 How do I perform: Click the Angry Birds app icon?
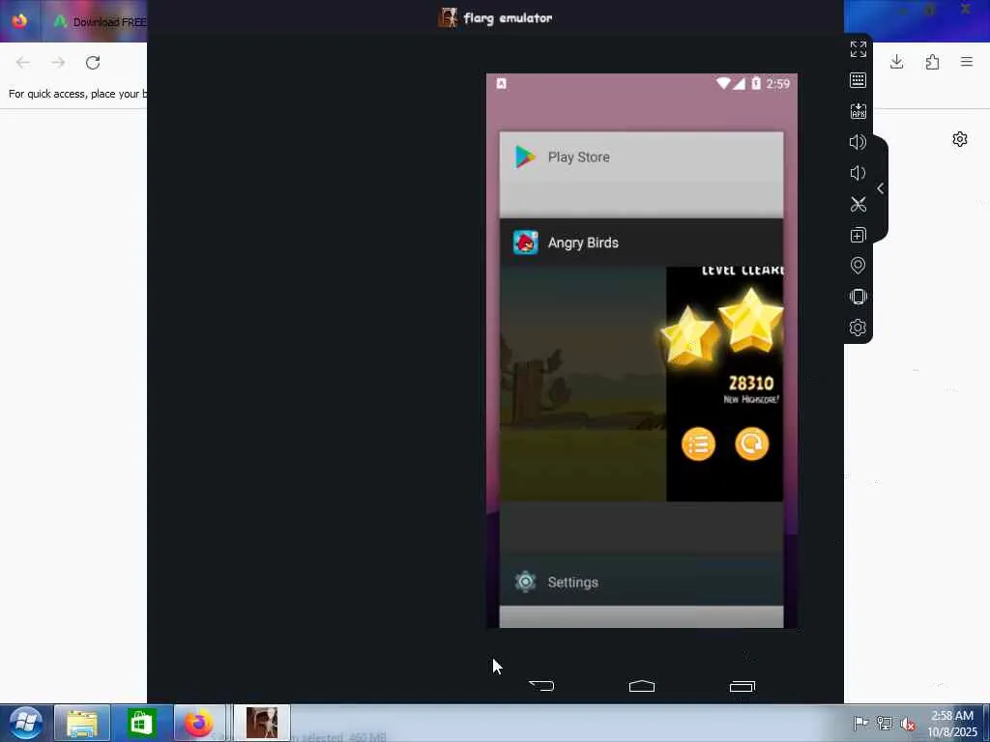pos(525,243)
